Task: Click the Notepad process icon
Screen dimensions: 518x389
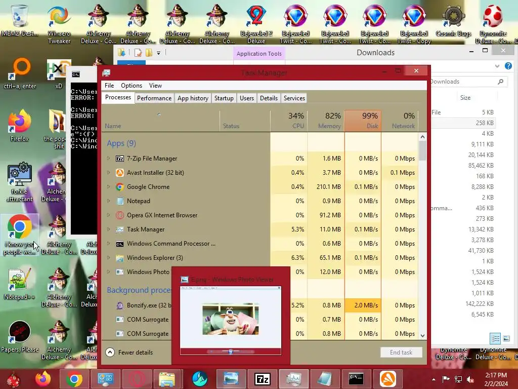Action: pos(119,201)
